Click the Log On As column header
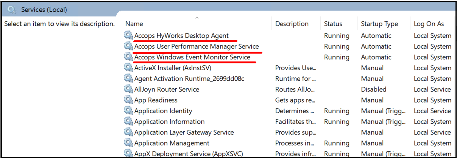 [x=429, y=24]
